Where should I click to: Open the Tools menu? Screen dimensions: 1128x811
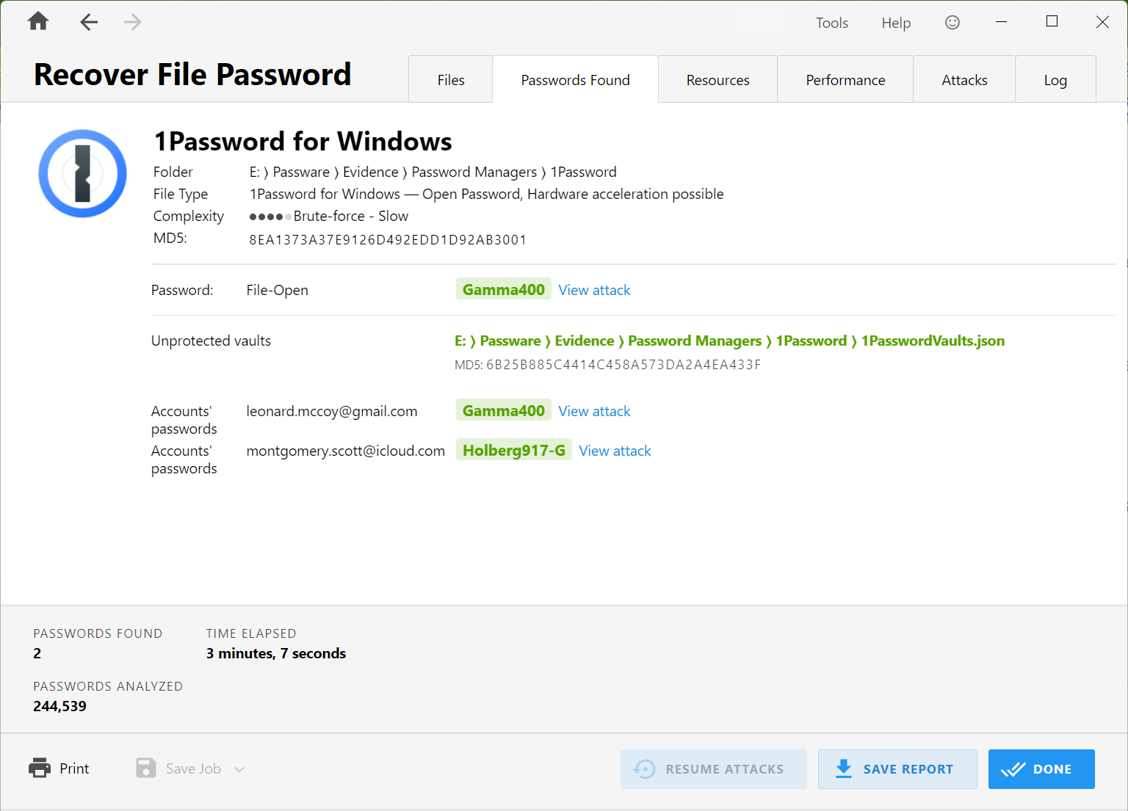(831, 23)
